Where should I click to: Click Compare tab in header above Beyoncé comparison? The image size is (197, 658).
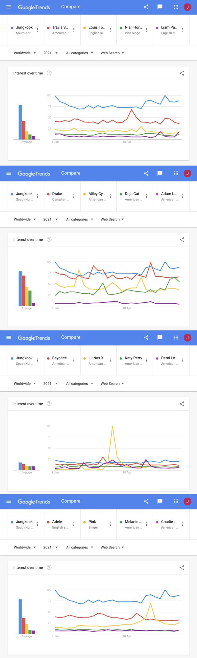pos(71,337)
